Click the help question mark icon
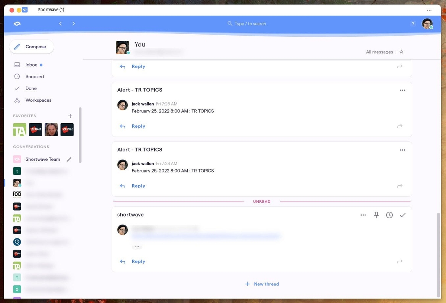Viewport: 446px width, 303px height. 413,23
